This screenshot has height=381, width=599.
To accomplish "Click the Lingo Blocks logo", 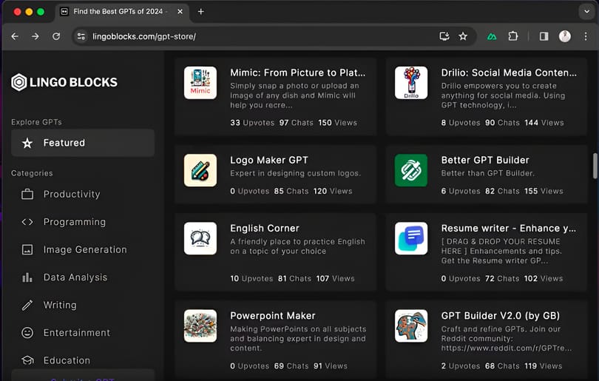I will click(x=64, y=82).
